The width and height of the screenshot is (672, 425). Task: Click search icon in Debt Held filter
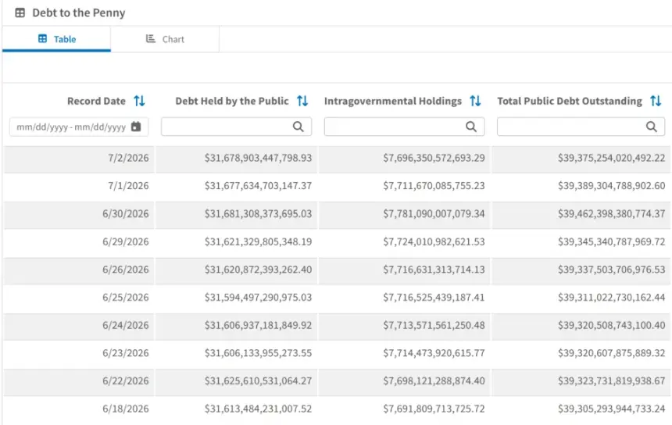[x=298, y=127]
